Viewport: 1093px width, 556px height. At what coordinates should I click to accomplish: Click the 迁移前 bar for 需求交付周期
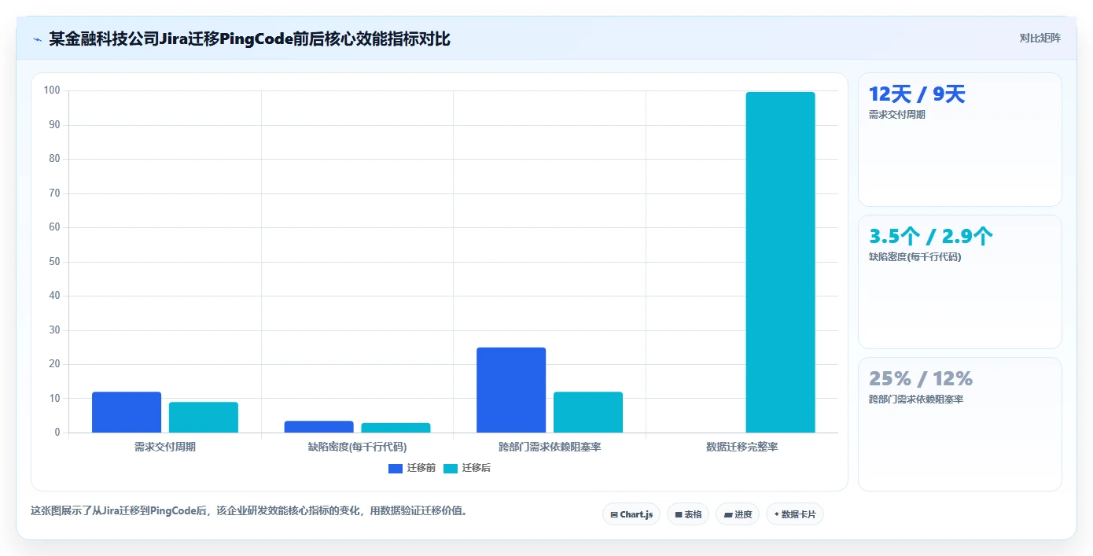pyautogui.click(x=127, y=412)
